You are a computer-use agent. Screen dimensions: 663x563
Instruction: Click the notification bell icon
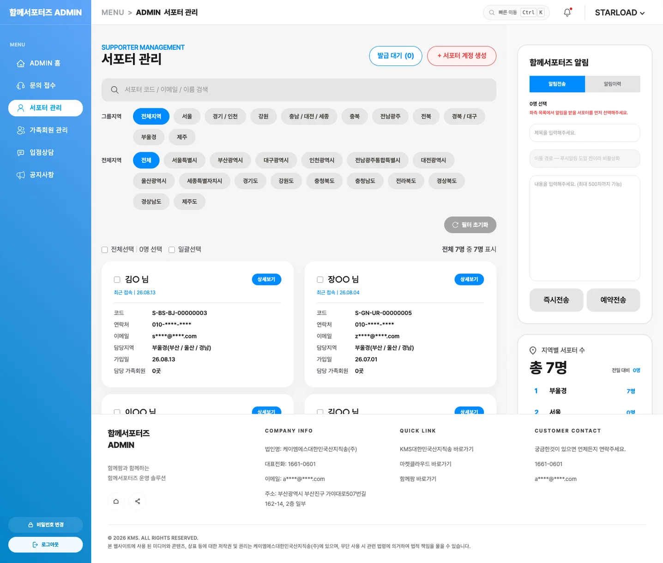[x=567, y=12]
